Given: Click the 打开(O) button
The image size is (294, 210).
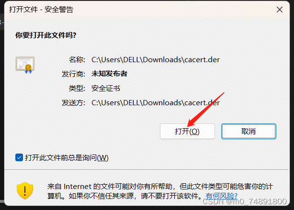Looking at the screenshot, I should [187, 132].
